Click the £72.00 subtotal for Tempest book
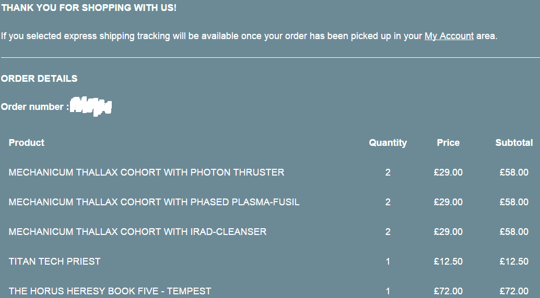 pos(514,291)
